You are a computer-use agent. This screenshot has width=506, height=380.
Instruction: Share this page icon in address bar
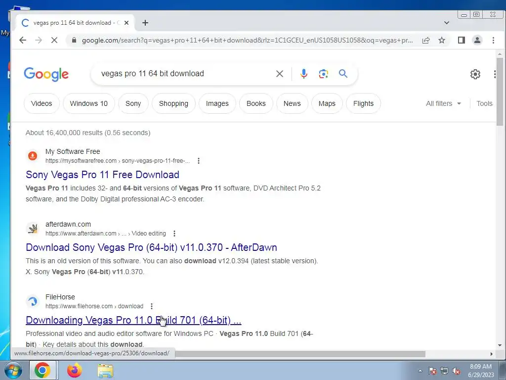coord(426,40)
